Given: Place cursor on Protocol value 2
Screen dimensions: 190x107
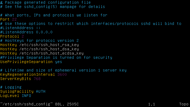Looking at the screenshot, I should [x=23, y=36].
